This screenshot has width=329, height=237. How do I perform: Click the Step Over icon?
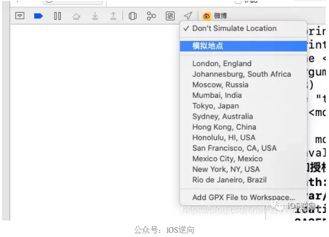[x=76, y=16]
